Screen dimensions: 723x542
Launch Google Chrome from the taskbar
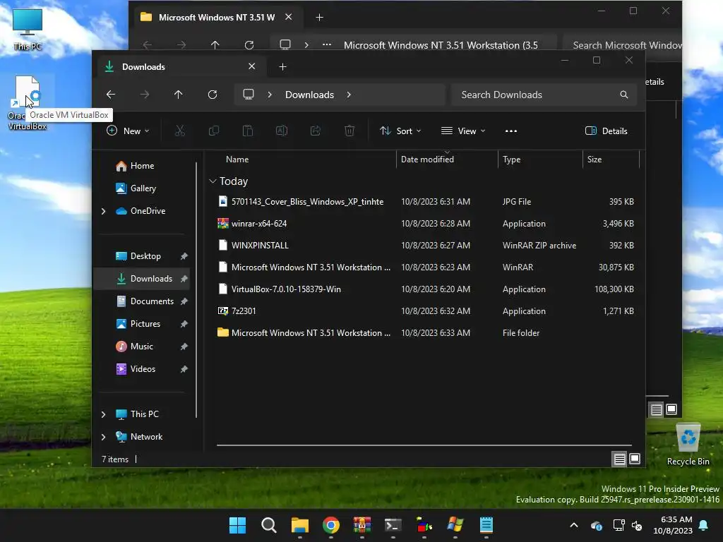pyautogui.click(x=331, y=525)
